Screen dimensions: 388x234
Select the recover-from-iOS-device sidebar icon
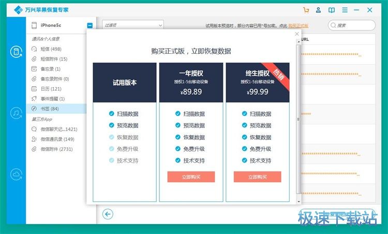click(17, 52)
